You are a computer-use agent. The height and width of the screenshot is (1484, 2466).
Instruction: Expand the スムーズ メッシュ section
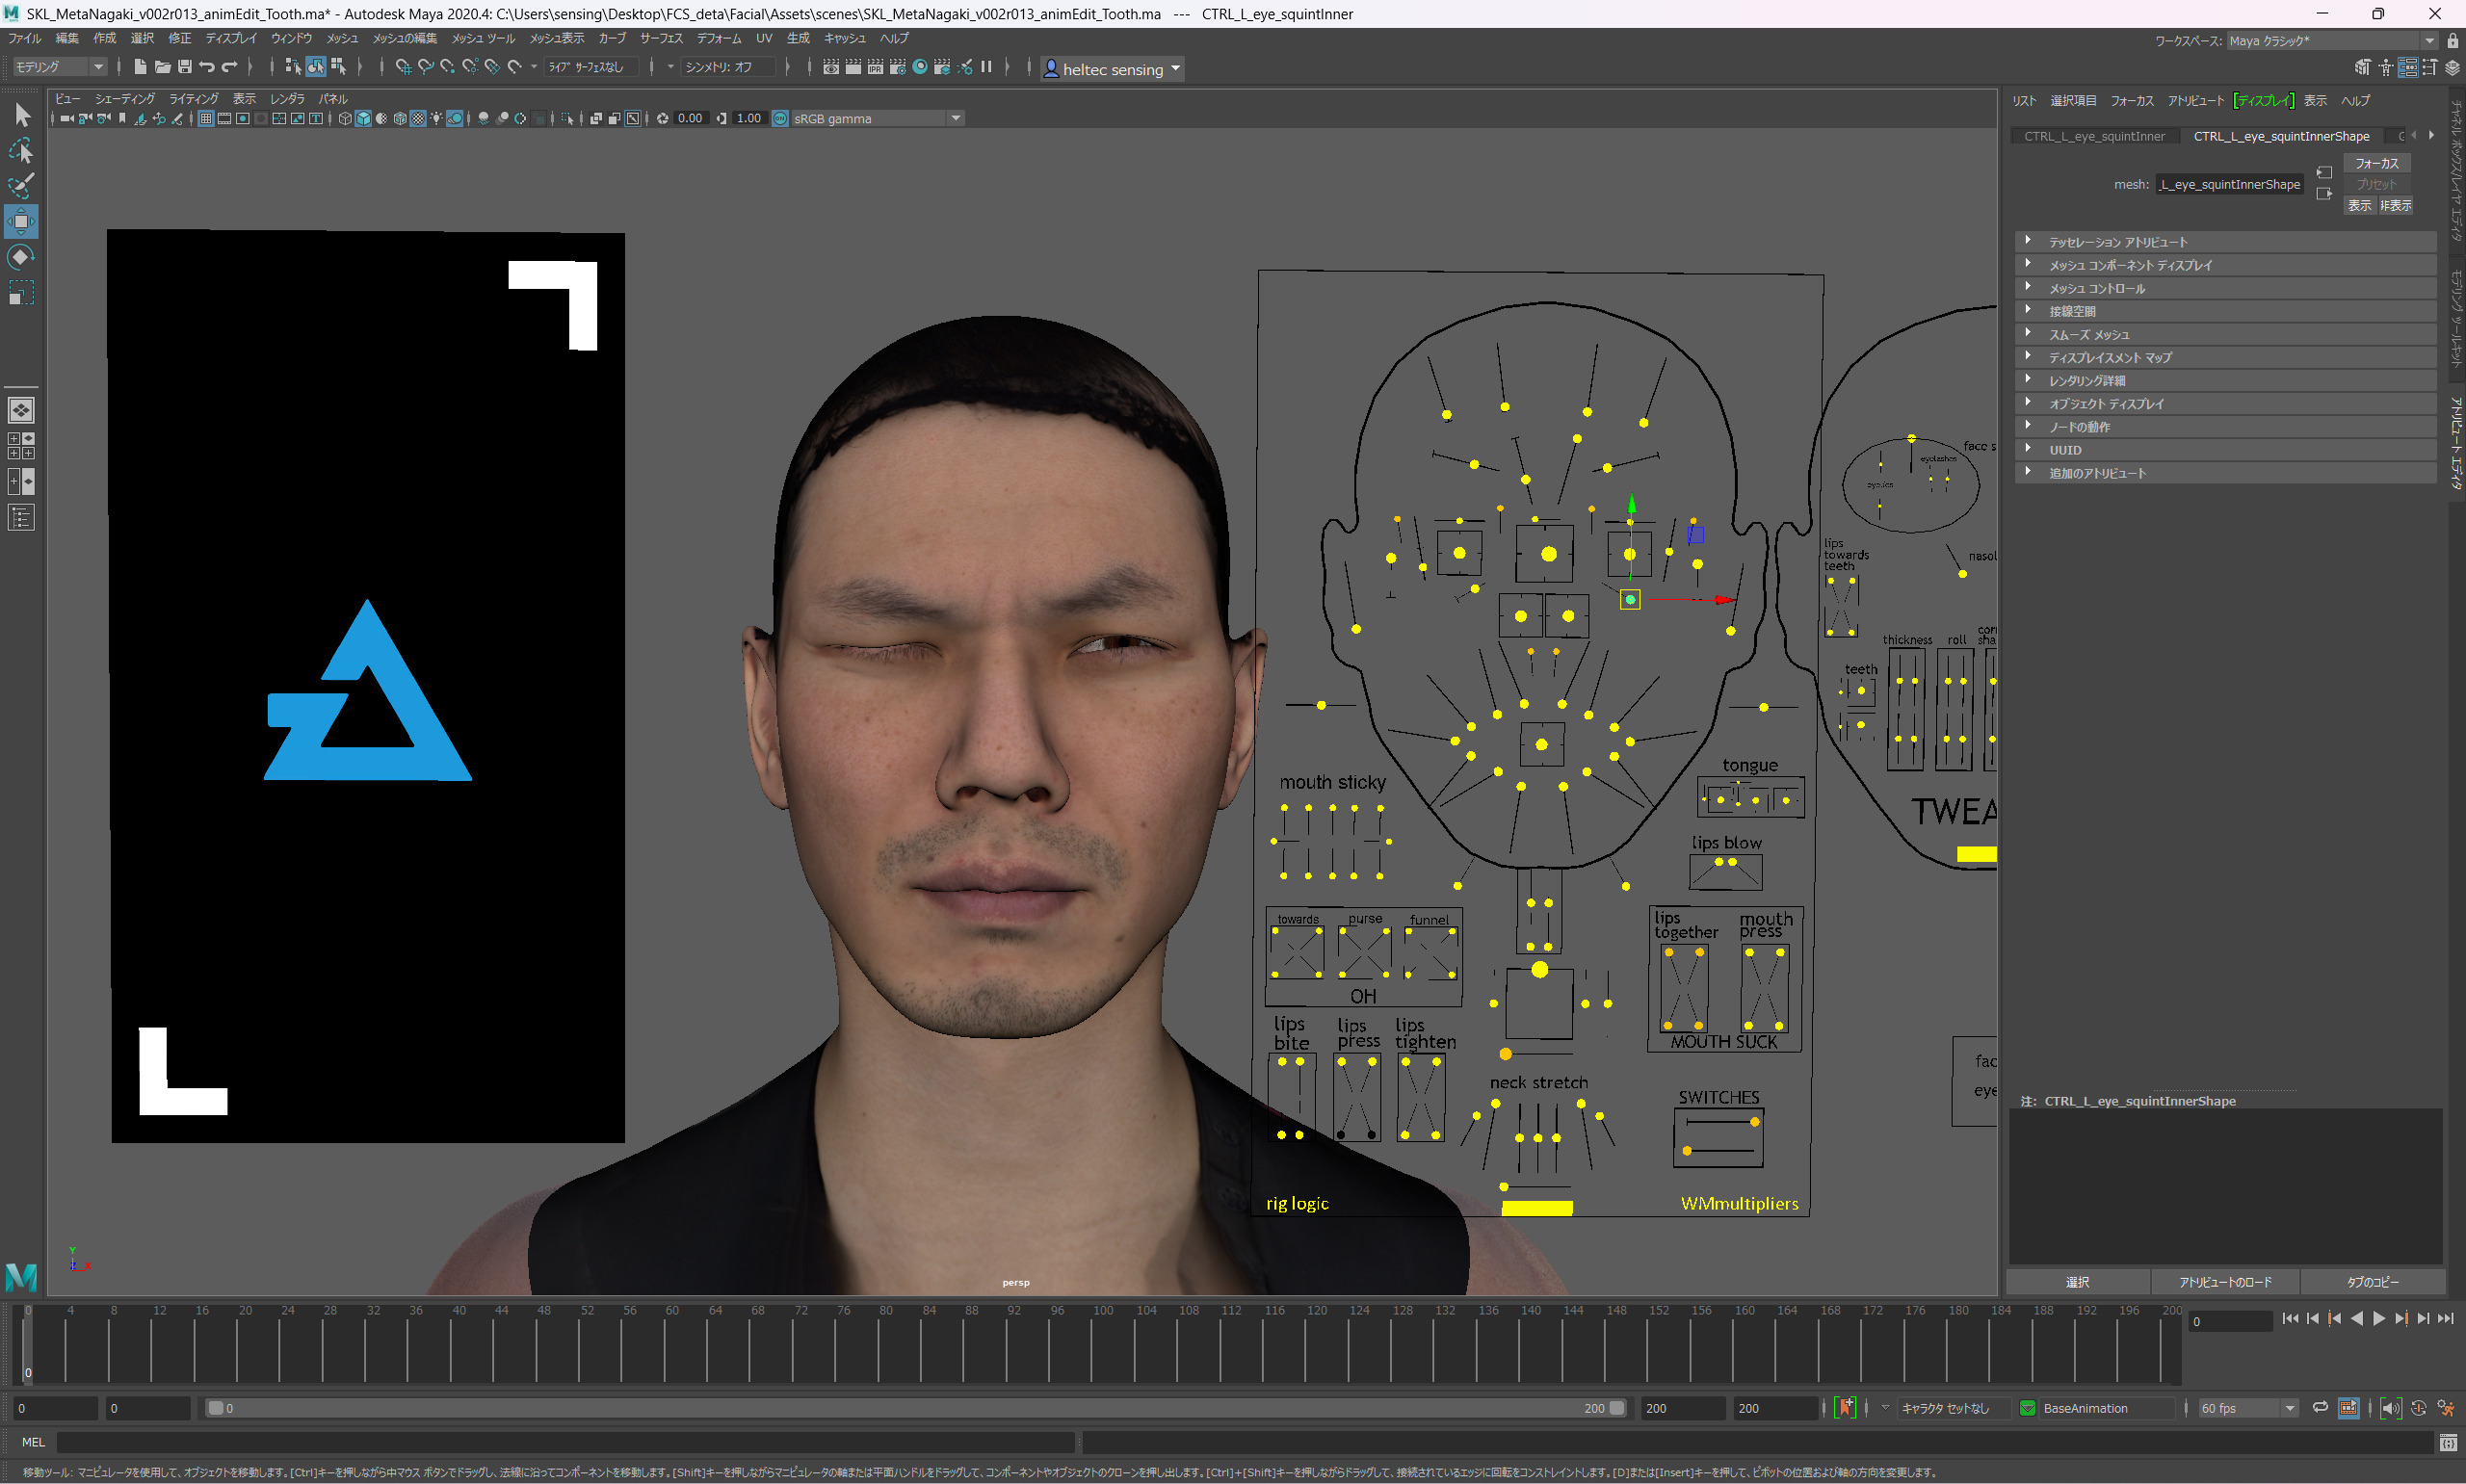point(2089,335)
